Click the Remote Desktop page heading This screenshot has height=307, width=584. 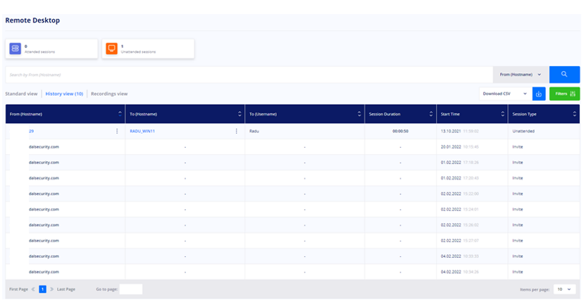pos(32,20)
